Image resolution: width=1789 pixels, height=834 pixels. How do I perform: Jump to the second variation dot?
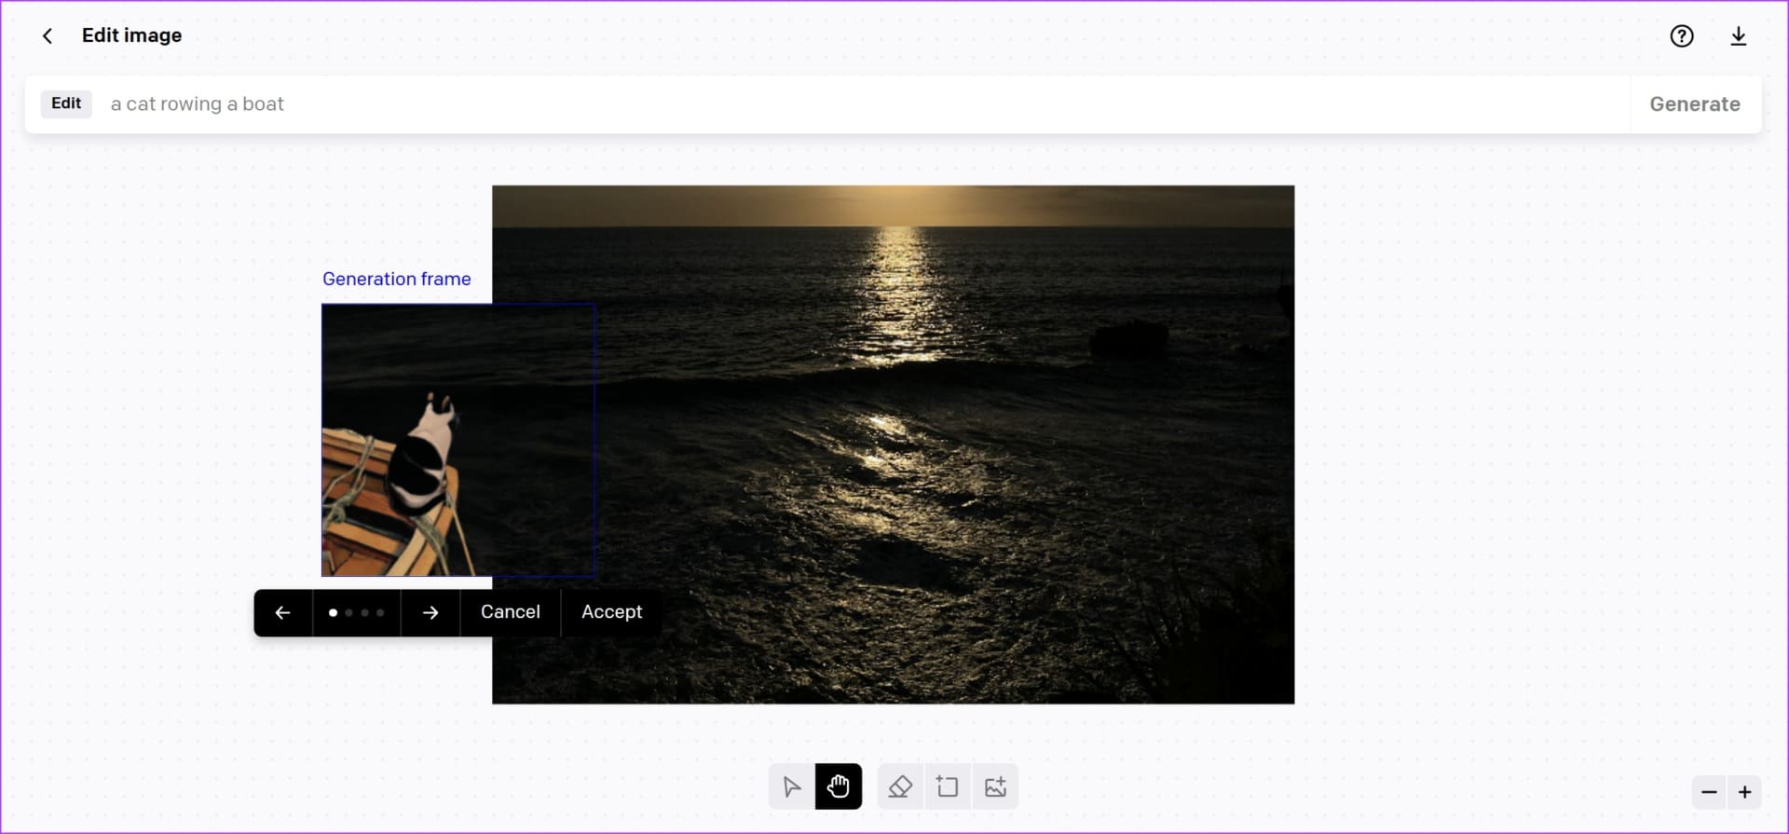click(349, 613)
